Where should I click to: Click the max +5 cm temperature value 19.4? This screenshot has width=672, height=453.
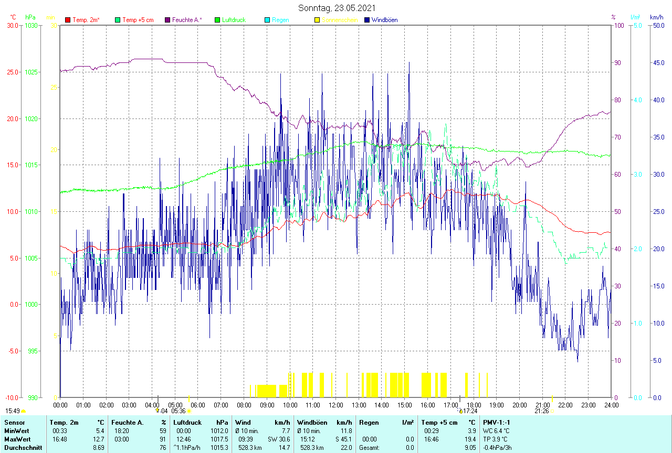[x=470, y=439]
